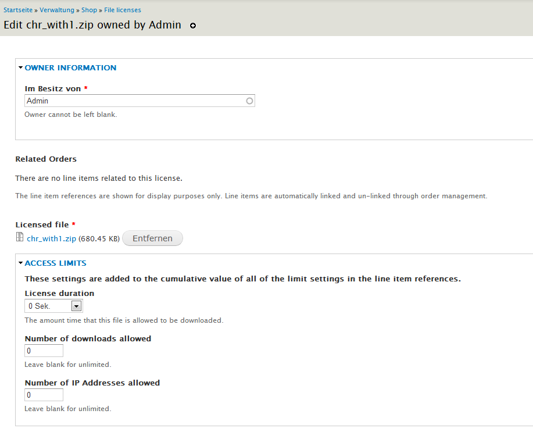
Task: Click the Number of downloads allowed field
Action: (44, 351)
